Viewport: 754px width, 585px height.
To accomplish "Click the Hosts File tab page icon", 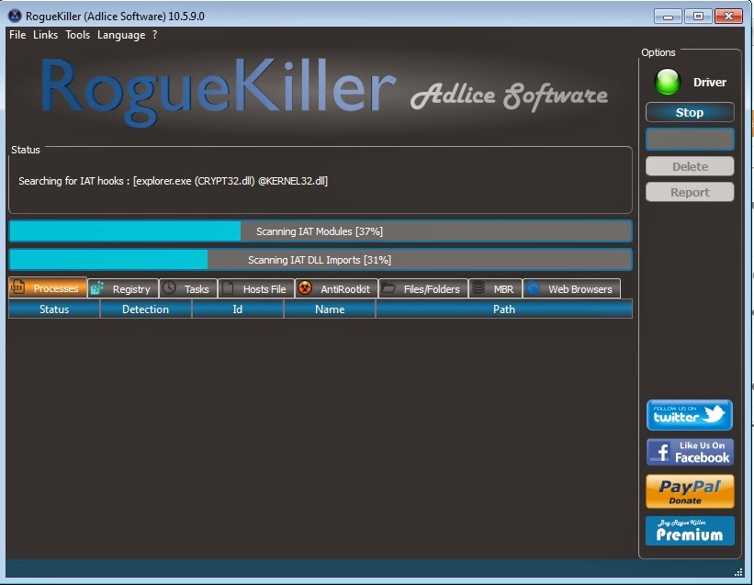I will click(x=228, y=287).
